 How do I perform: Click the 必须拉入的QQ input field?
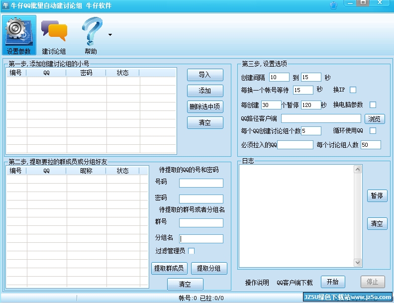click(x=295, y=145)
